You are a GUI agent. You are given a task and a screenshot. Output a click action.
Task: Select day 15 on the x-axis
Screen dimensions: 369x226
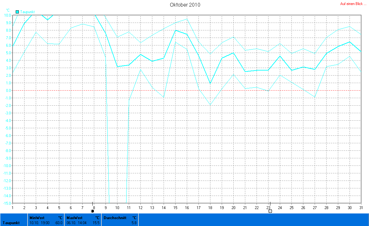pyautogui.click(x=175, y=208)
